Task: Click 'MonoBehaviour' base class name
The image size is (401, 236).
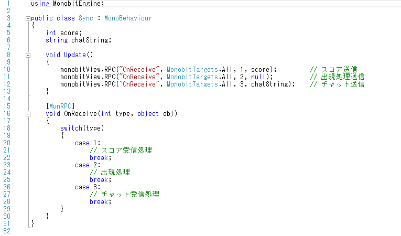Action: point(128,18)
